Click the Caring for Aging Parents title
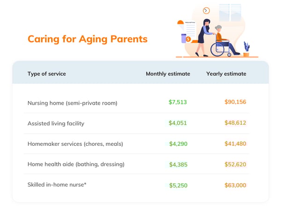281x215 pixels. [88, 39]
